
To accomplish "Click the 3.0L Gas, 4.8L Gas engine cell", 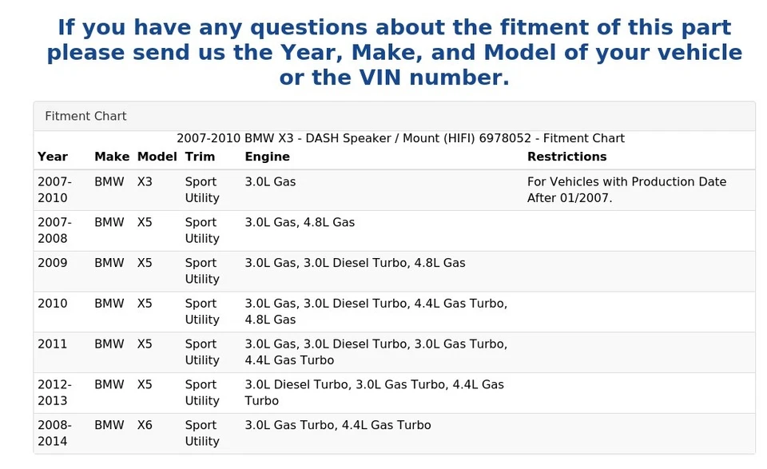I will 300,223.
